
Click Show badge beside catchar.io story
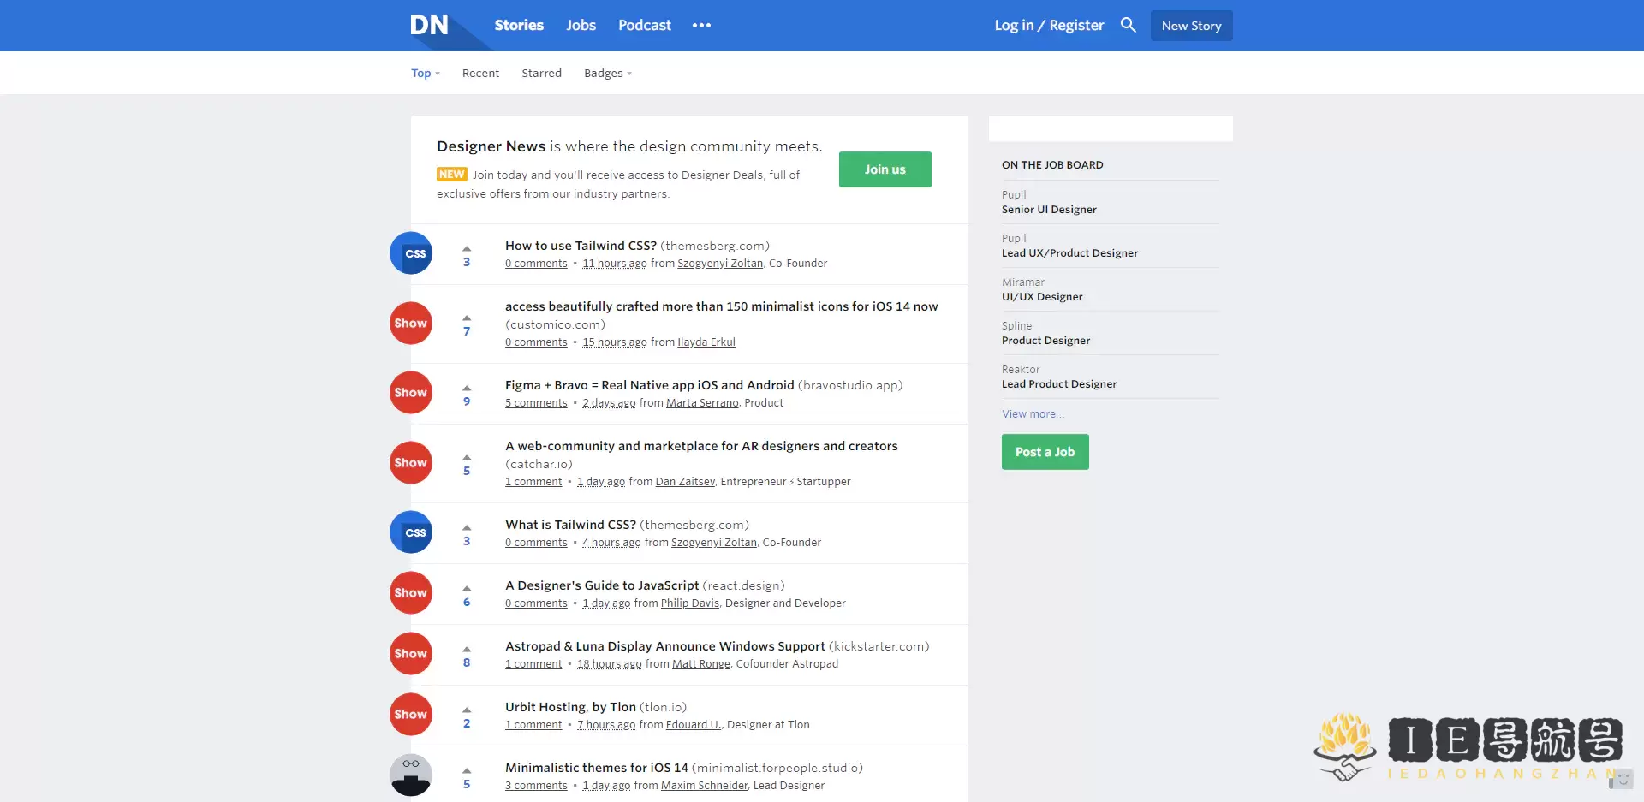point(411,463)
